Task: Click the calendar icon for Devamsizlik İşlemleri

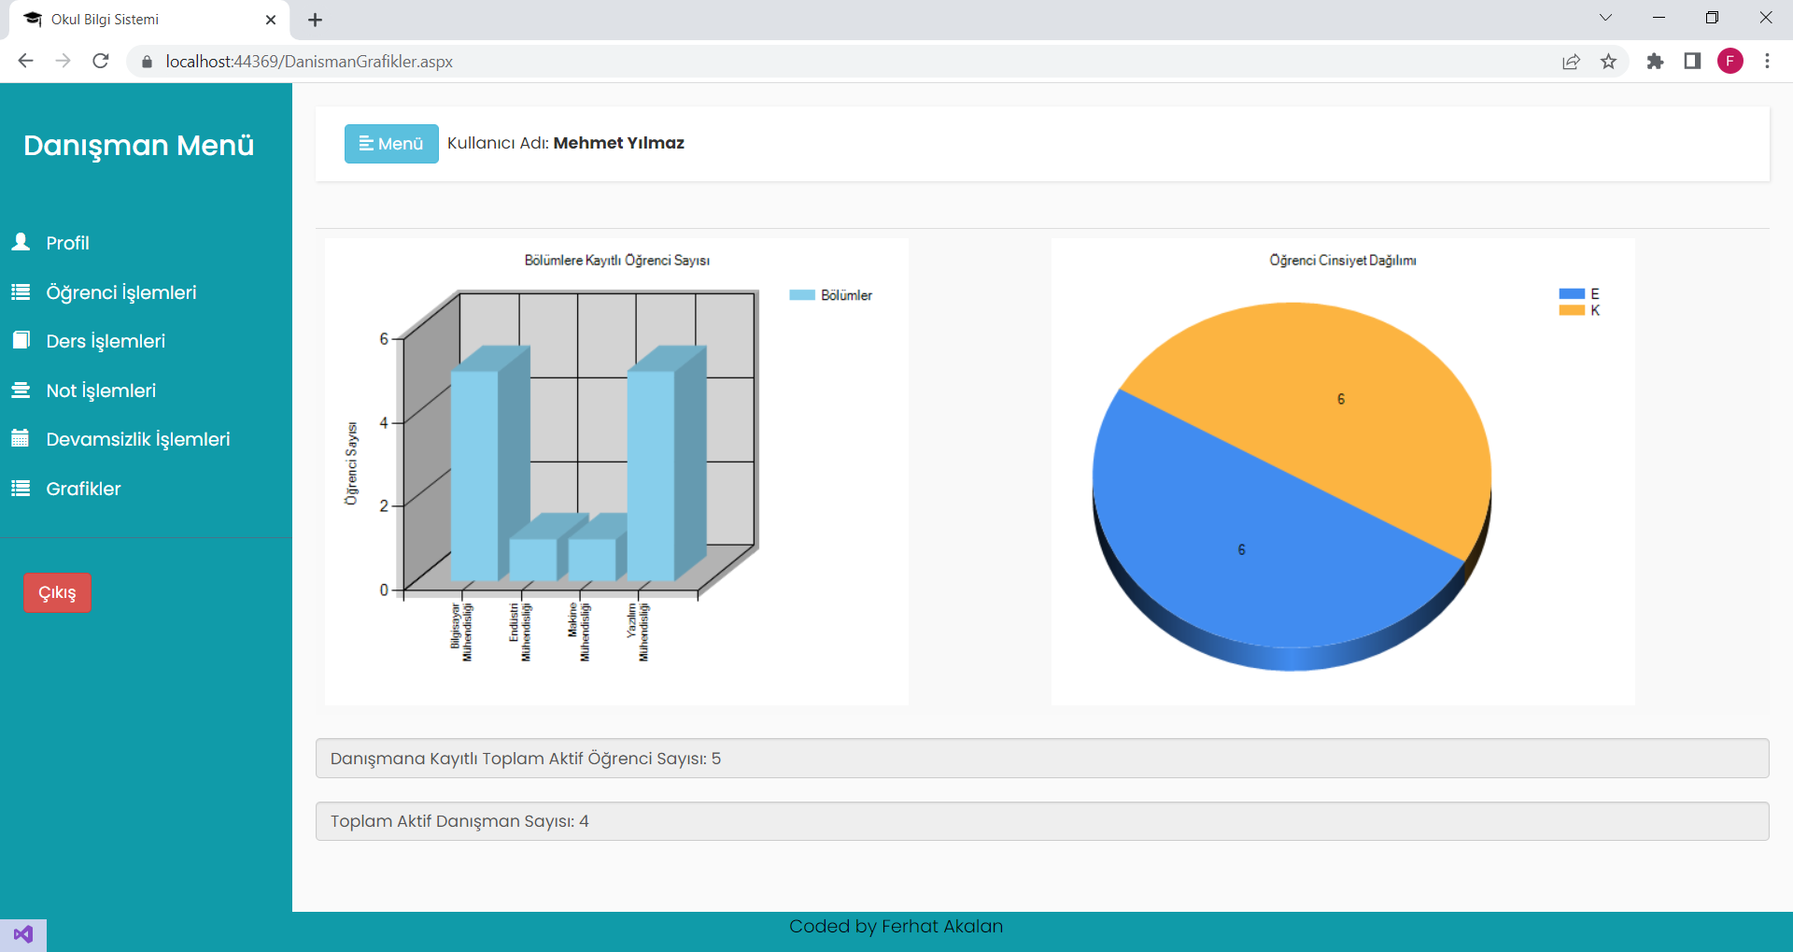Action: tap(19, 438)
